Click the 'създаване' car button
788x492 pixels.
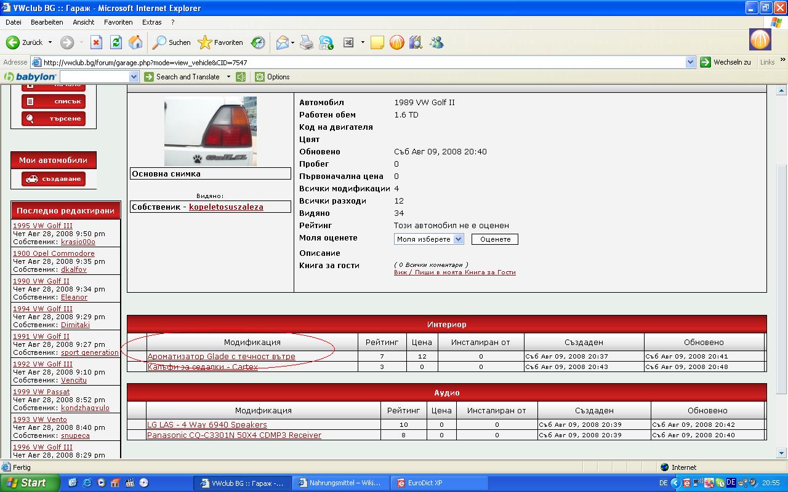54,179
